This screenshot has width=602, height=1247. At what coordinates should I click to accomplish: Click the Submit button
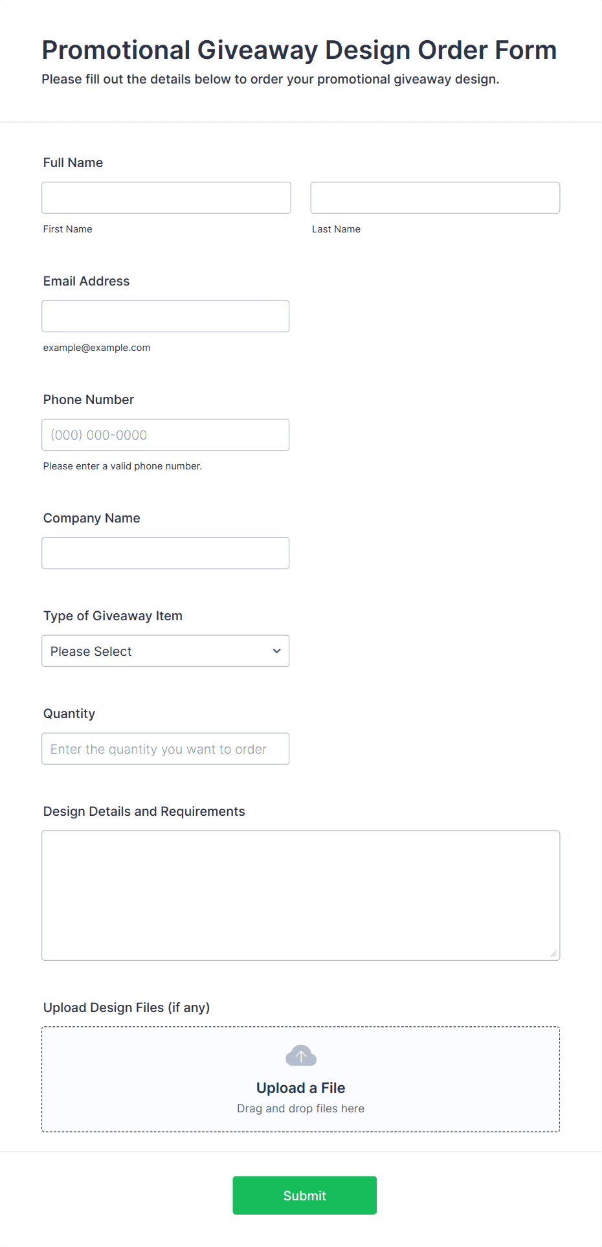tap(305, 1195)
